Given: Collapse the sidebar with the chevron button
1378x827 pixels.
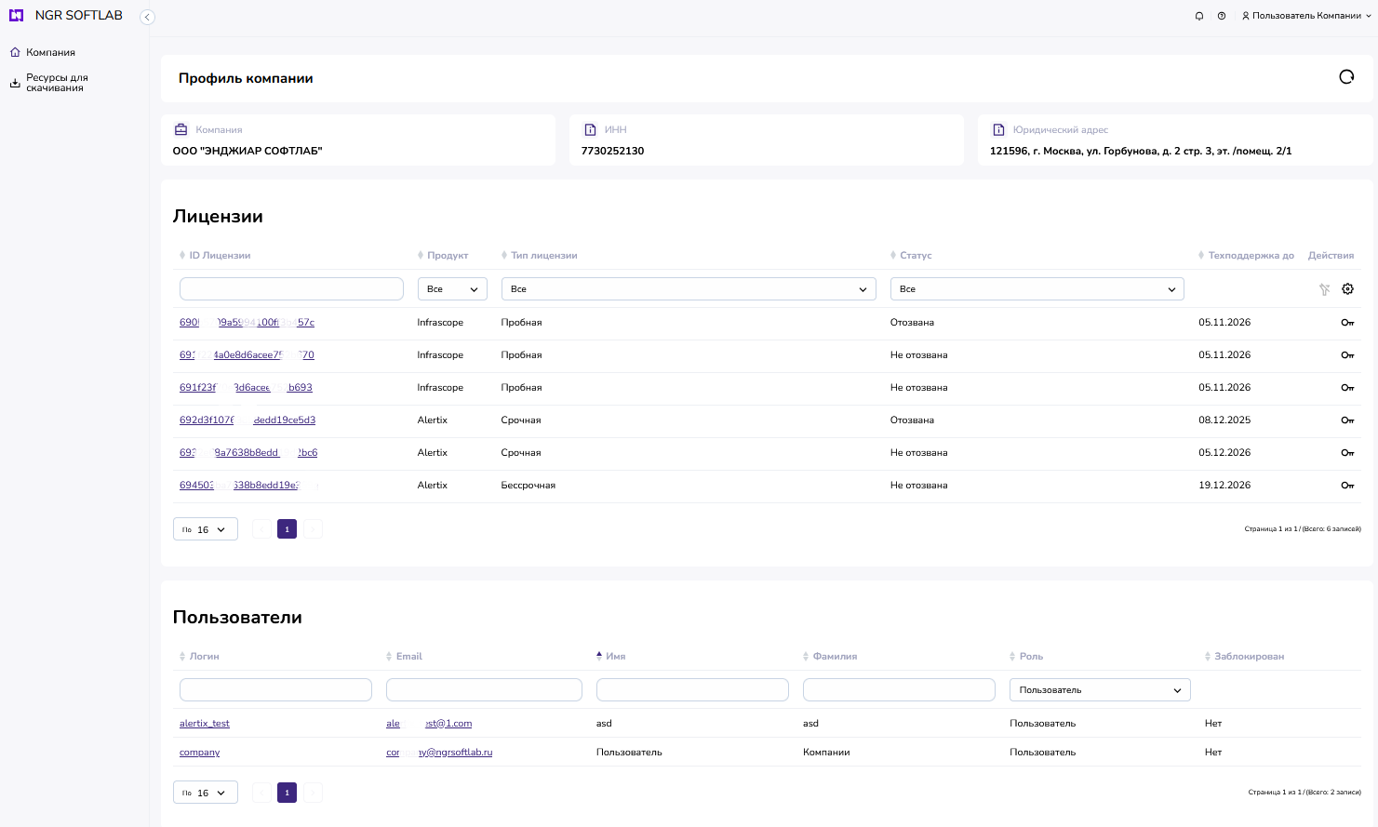Looking at the screenshot, I should (147, 17).
